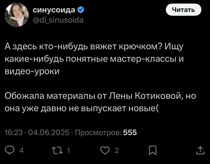Open the view stats showing 555
The image size is (210, 164).
(130, 132)
